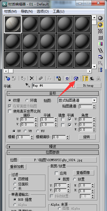Check the 应用 crop checkbox
107x211 pixels.
click(56, 173)
